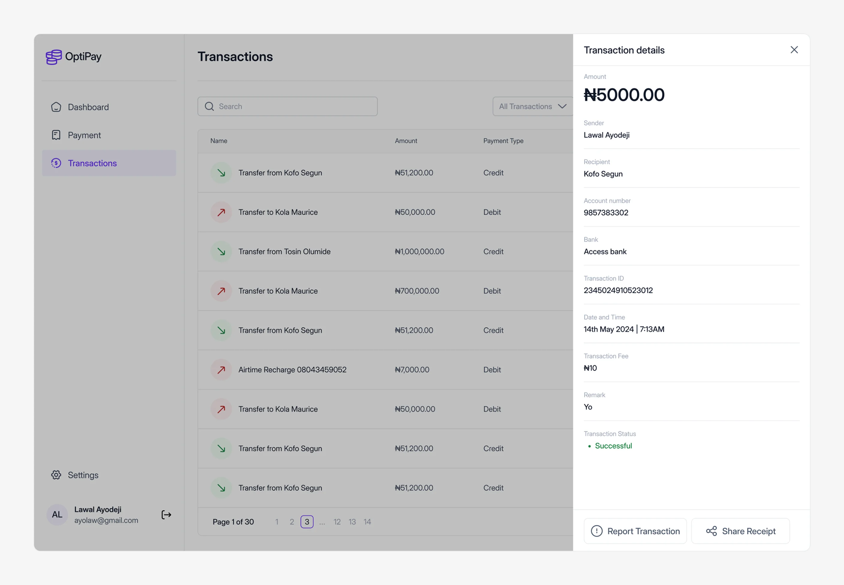
Task: Open Airtime Recharge 08043459052 row
Action: click(x=385, y=370)
